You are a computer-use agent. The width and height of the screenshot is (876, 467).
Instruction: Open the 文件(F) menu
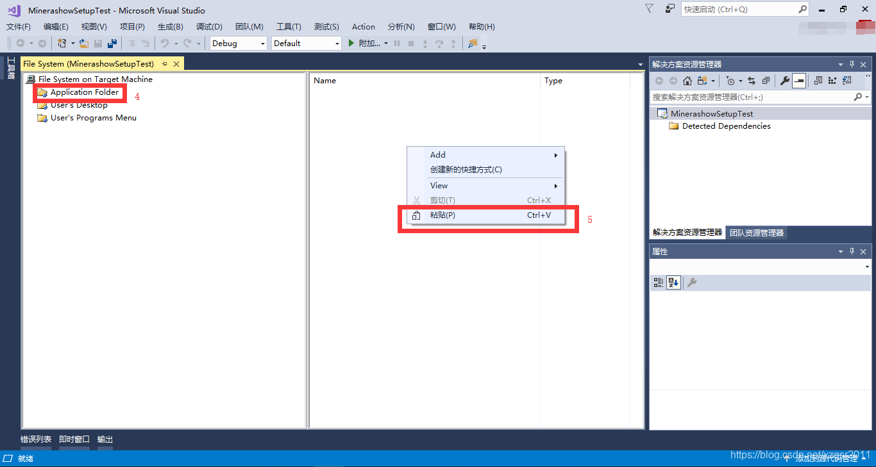click(19, 27)
